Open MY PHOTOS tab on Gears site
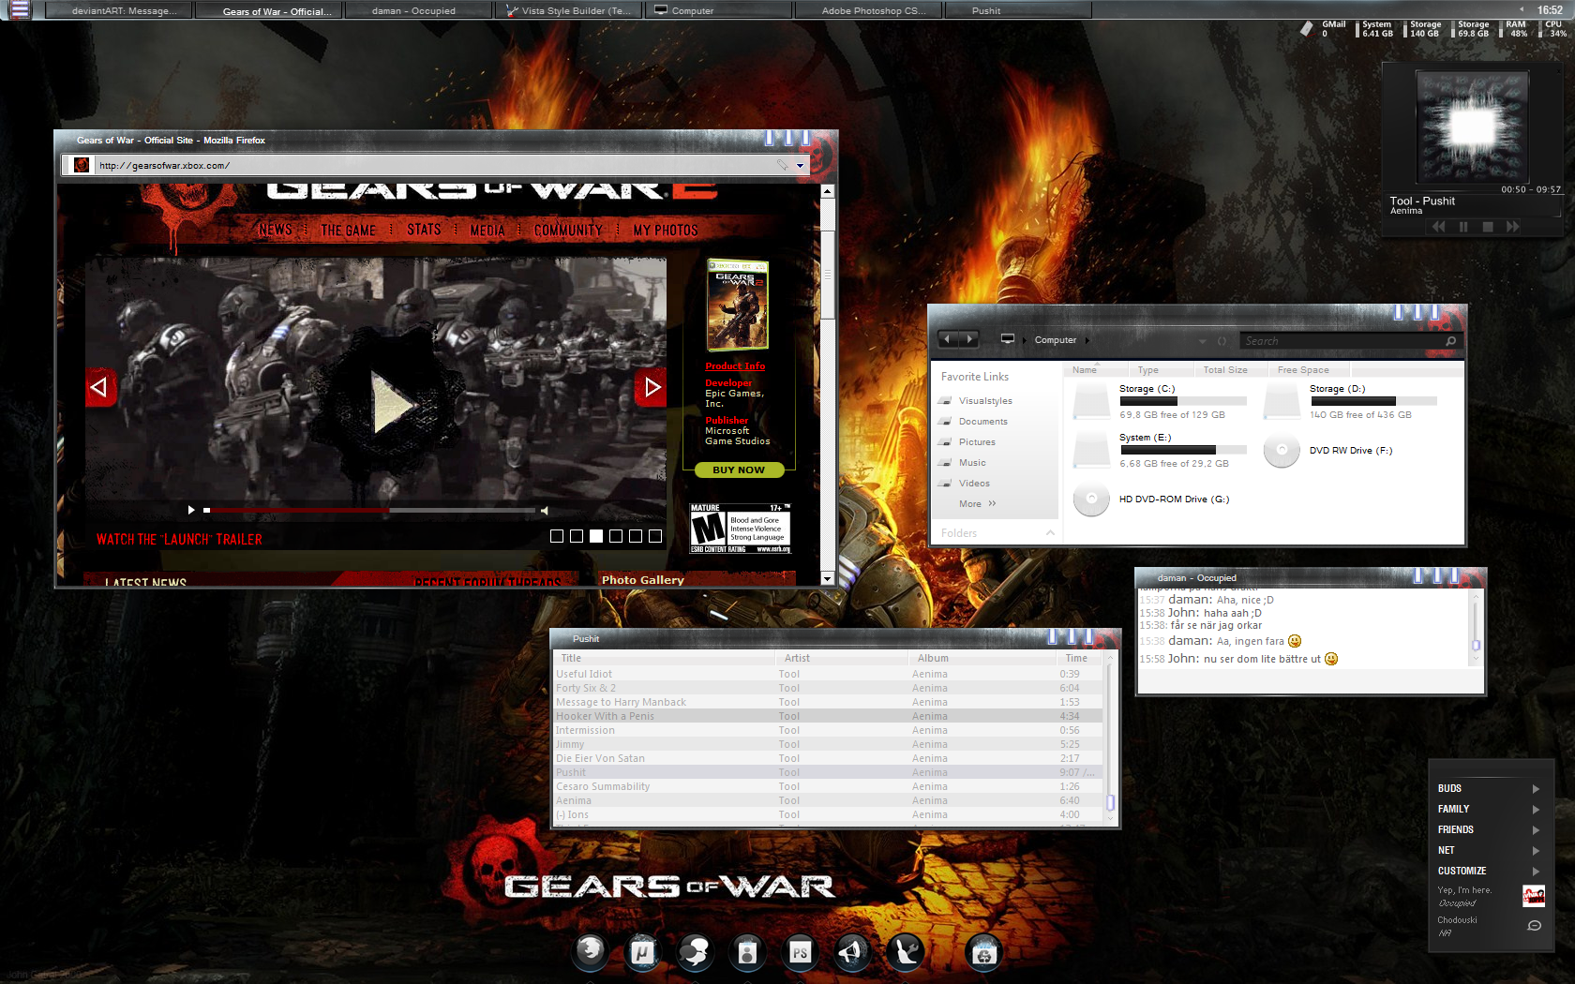 (x=665, y=230)
